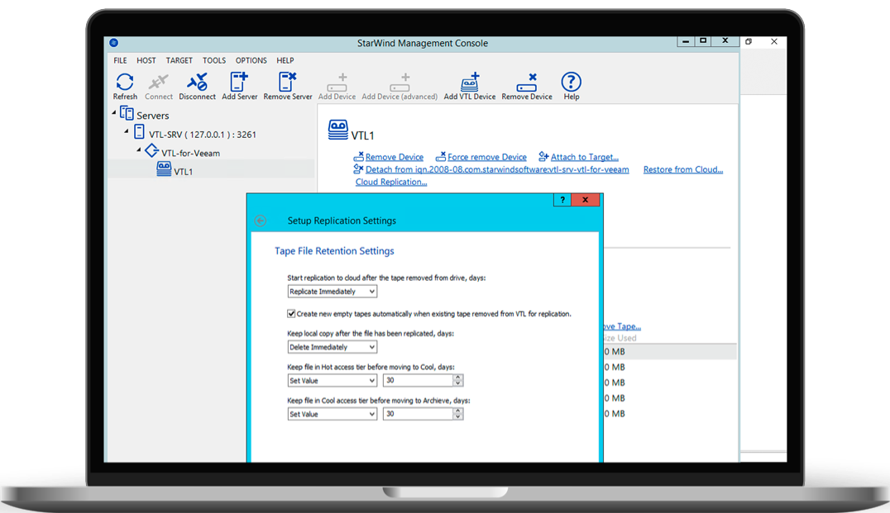The height and width of the screenshot is (513, 890).
Task: Click the StarWind app icon in title bar
Action: [113, 42]
